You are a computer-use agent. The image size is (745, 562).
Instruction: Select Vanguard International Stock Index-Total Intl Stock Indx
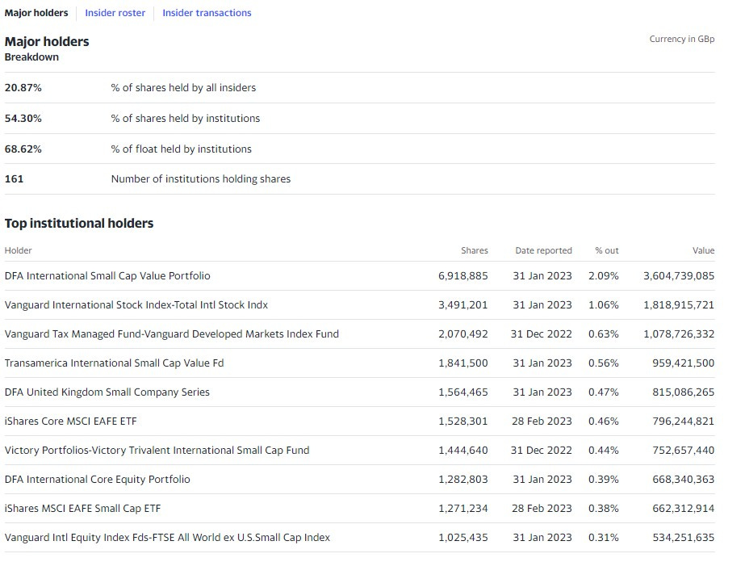[x=136, y=304]
